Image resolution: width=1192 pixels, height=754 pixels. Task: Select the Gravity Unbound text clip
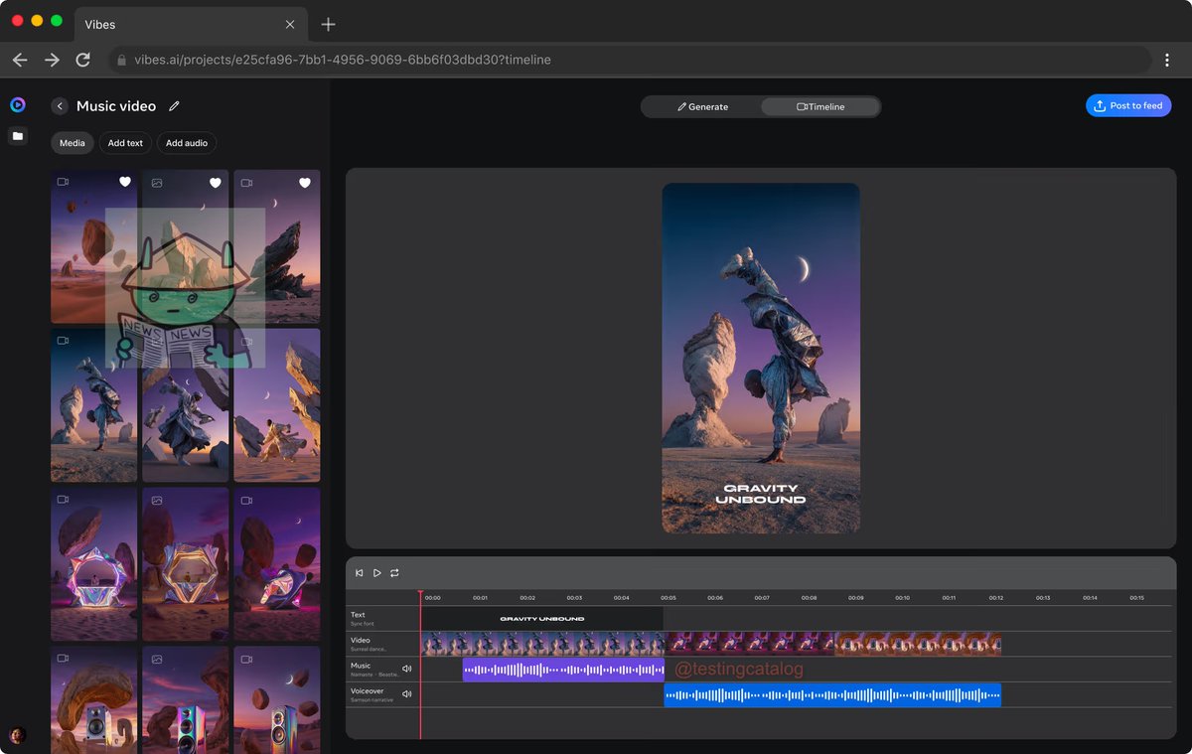(x=541, y=618)
